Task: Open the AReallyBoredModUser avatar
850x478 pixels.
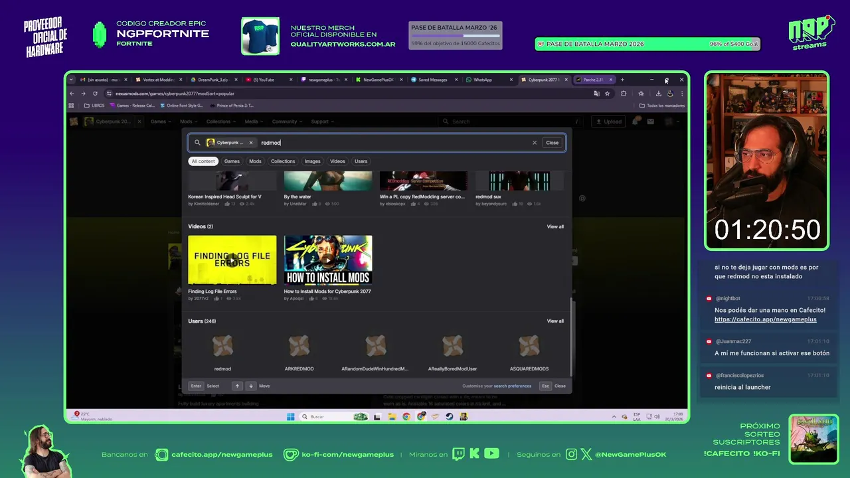Action: pos(452,346)
